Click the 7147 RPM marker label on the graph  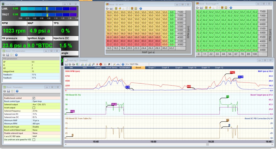(232, 72)
